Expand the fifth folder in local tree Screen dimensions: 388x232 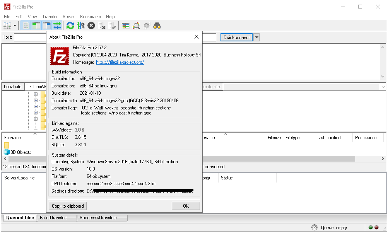(36, 119)
